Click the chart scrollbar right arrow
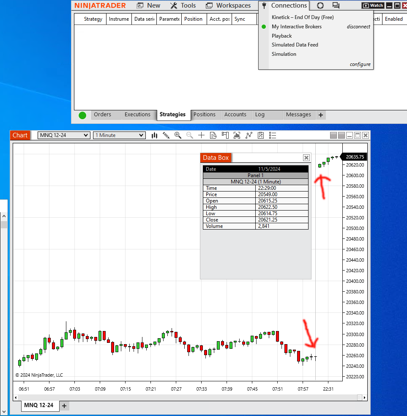 click(x=365, y=398)
